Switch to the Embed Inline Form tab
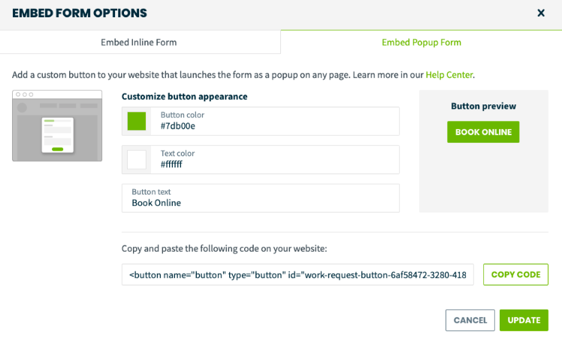The image size is (562, 344). click(140, 42)
